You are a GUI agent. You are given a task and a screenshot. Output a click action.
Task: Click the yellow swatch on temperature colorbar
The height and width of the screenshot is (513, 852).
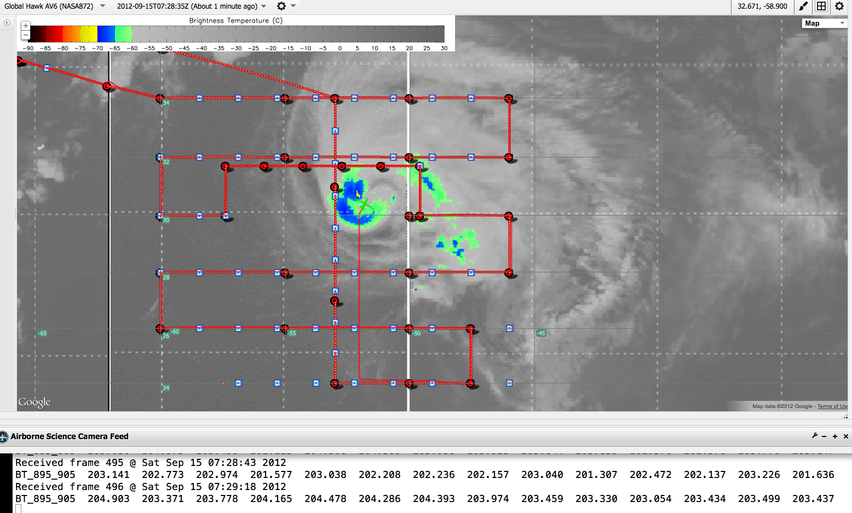(x=88, y=34)
